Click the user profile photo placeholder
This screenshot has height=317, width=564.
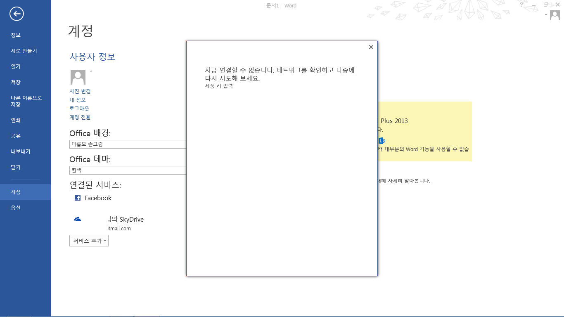78,77
